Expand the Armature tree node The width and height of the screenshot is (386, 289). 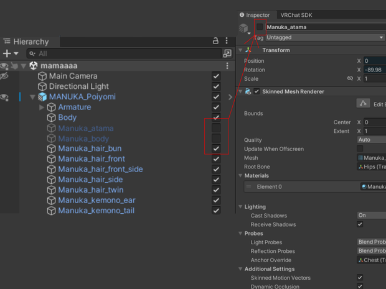click(x=41, y=107)
